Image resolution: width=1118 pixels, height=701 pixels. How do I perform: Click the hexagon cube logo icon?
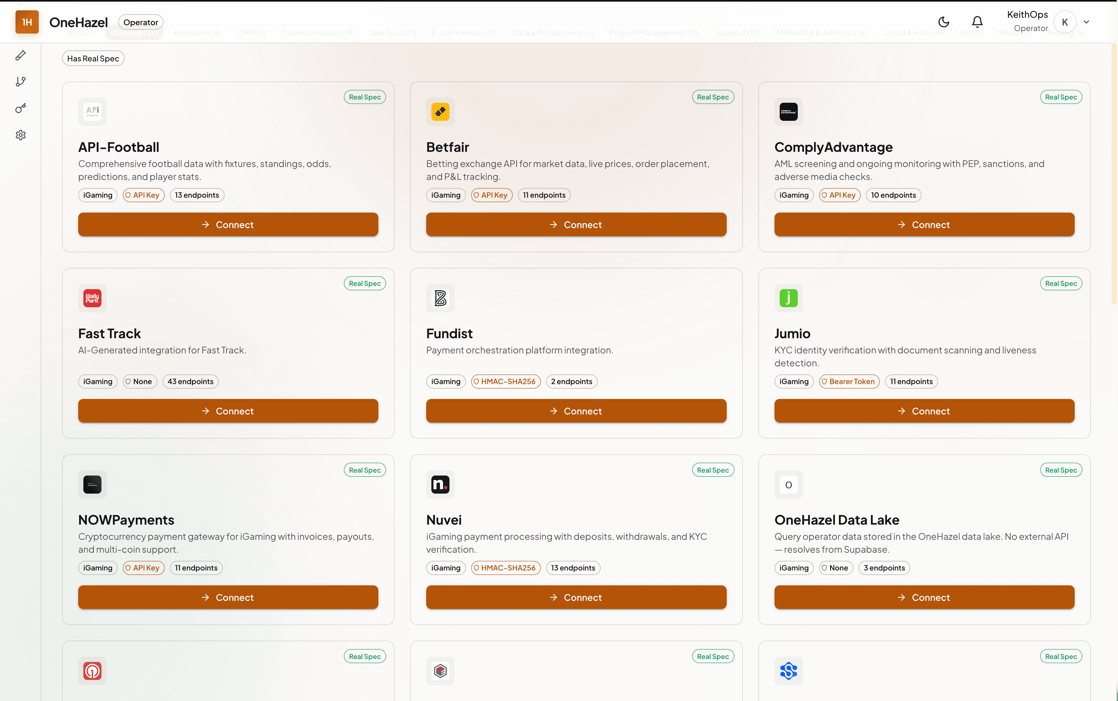coord(440,671)
